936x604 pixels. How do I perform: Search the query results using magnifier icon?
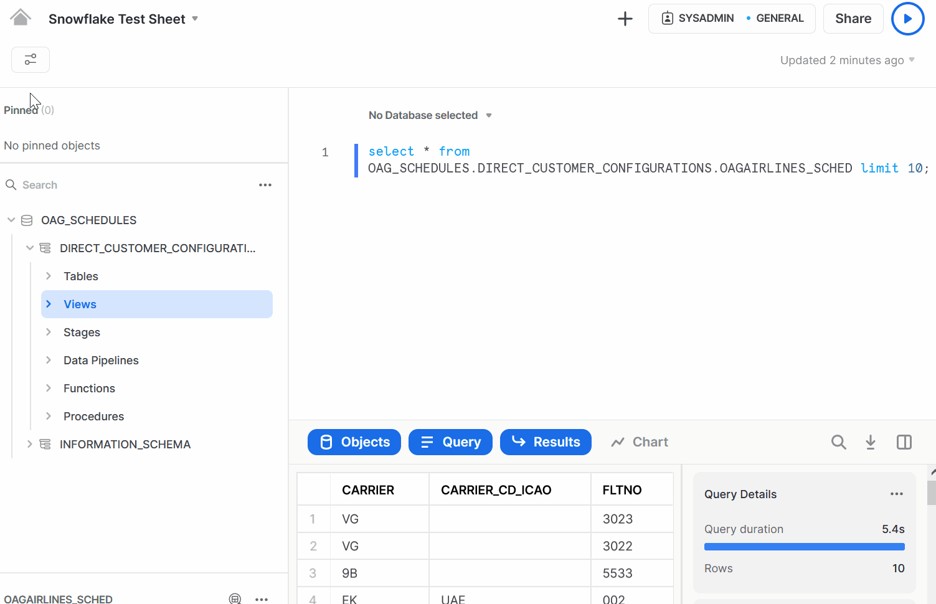(838, 442)
